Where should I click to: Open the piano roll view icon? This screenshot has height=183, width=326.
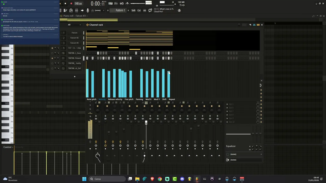pyautogui.click(x=65, y=10)
